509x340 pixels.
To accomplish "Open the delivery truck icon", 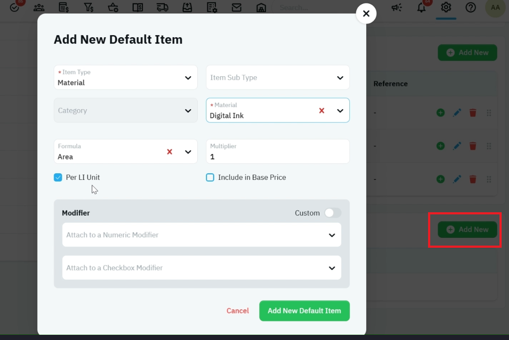I will click(x=162, y=7).
